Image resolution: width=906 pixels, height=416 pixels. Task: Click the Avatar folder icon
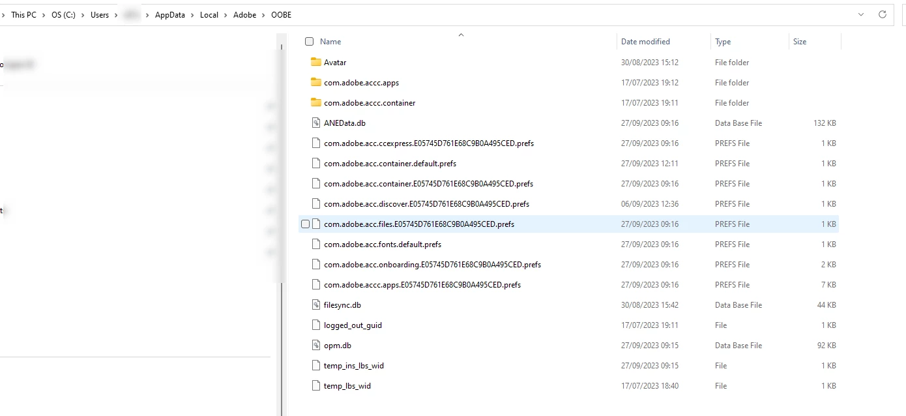[316, 63]
